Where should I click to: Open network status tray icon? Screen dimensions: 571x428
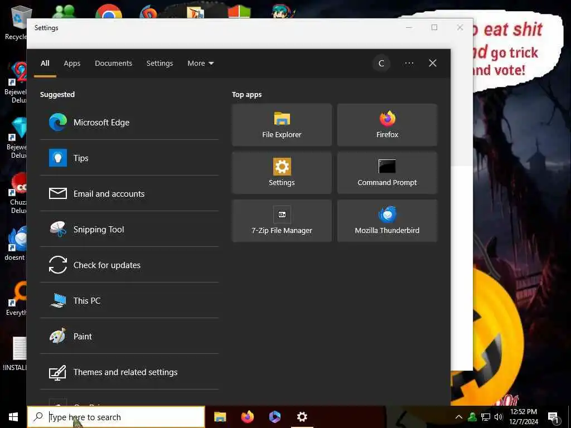coord(486,417)
